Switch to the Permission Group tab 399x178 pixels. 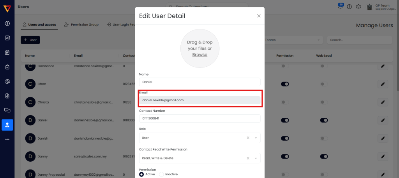click(82, 24)
